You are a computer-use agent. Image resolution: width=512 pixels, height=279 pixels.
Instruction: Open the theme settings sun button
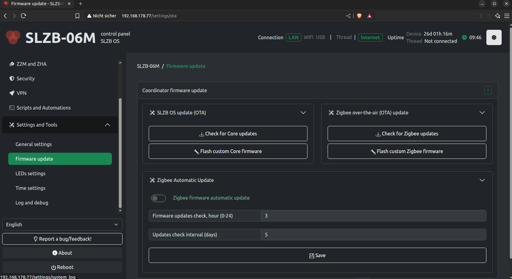pyautogui.click(x=494, y=37)
